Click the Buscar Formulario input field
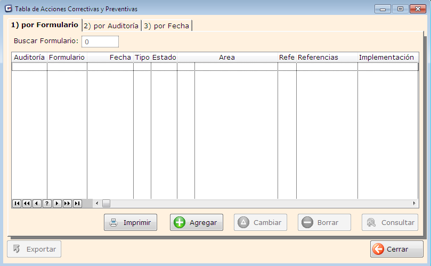 click(x=100, y=42)
